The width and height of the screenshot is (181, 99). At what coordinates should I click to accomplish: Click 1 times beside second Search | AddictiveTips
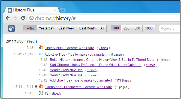click(x=92, y=76)
